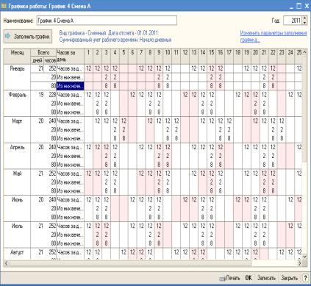The height and width of the screenshot is (286, 311).
Task: Click the Месяц column header
Action: pyautogui.click(x=17, y=57)
